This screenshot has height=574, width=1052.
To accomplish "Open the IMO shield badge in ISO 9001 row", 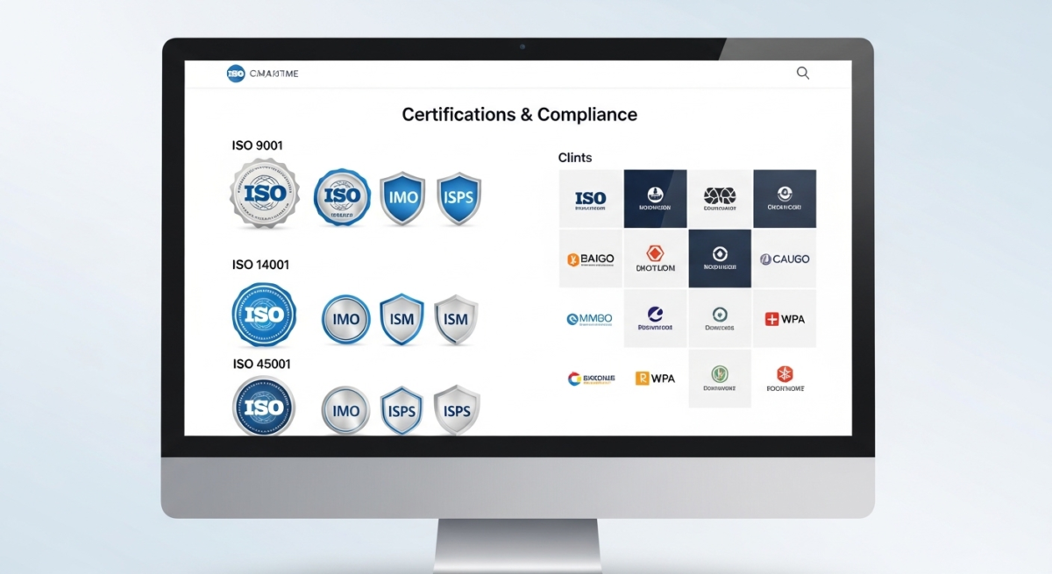I will (x=402, y=198).
